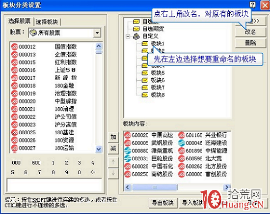Switch to the 选择股票 tab
Image resolution: width=270 pixels, height=214 pixels.
tap(20, 21)
